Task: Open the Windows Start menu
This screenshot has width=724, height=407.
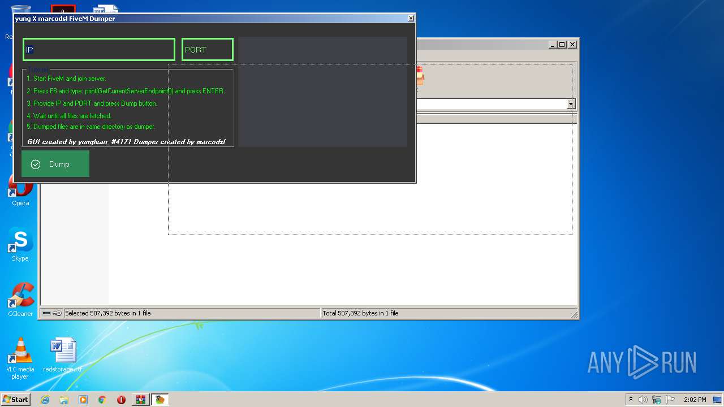Action: coord(15,399)
